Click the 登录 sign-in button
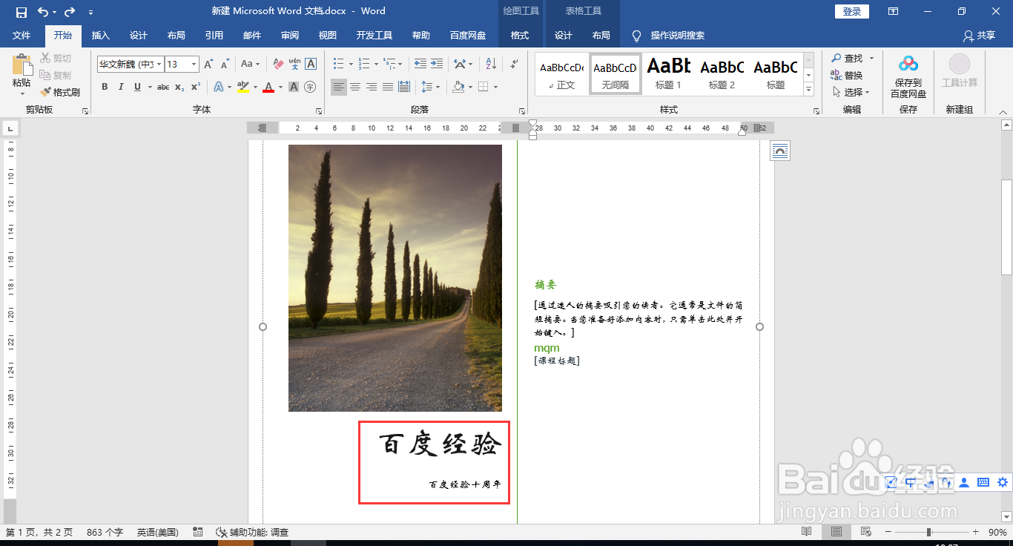1013x546 pixels. 852,11
